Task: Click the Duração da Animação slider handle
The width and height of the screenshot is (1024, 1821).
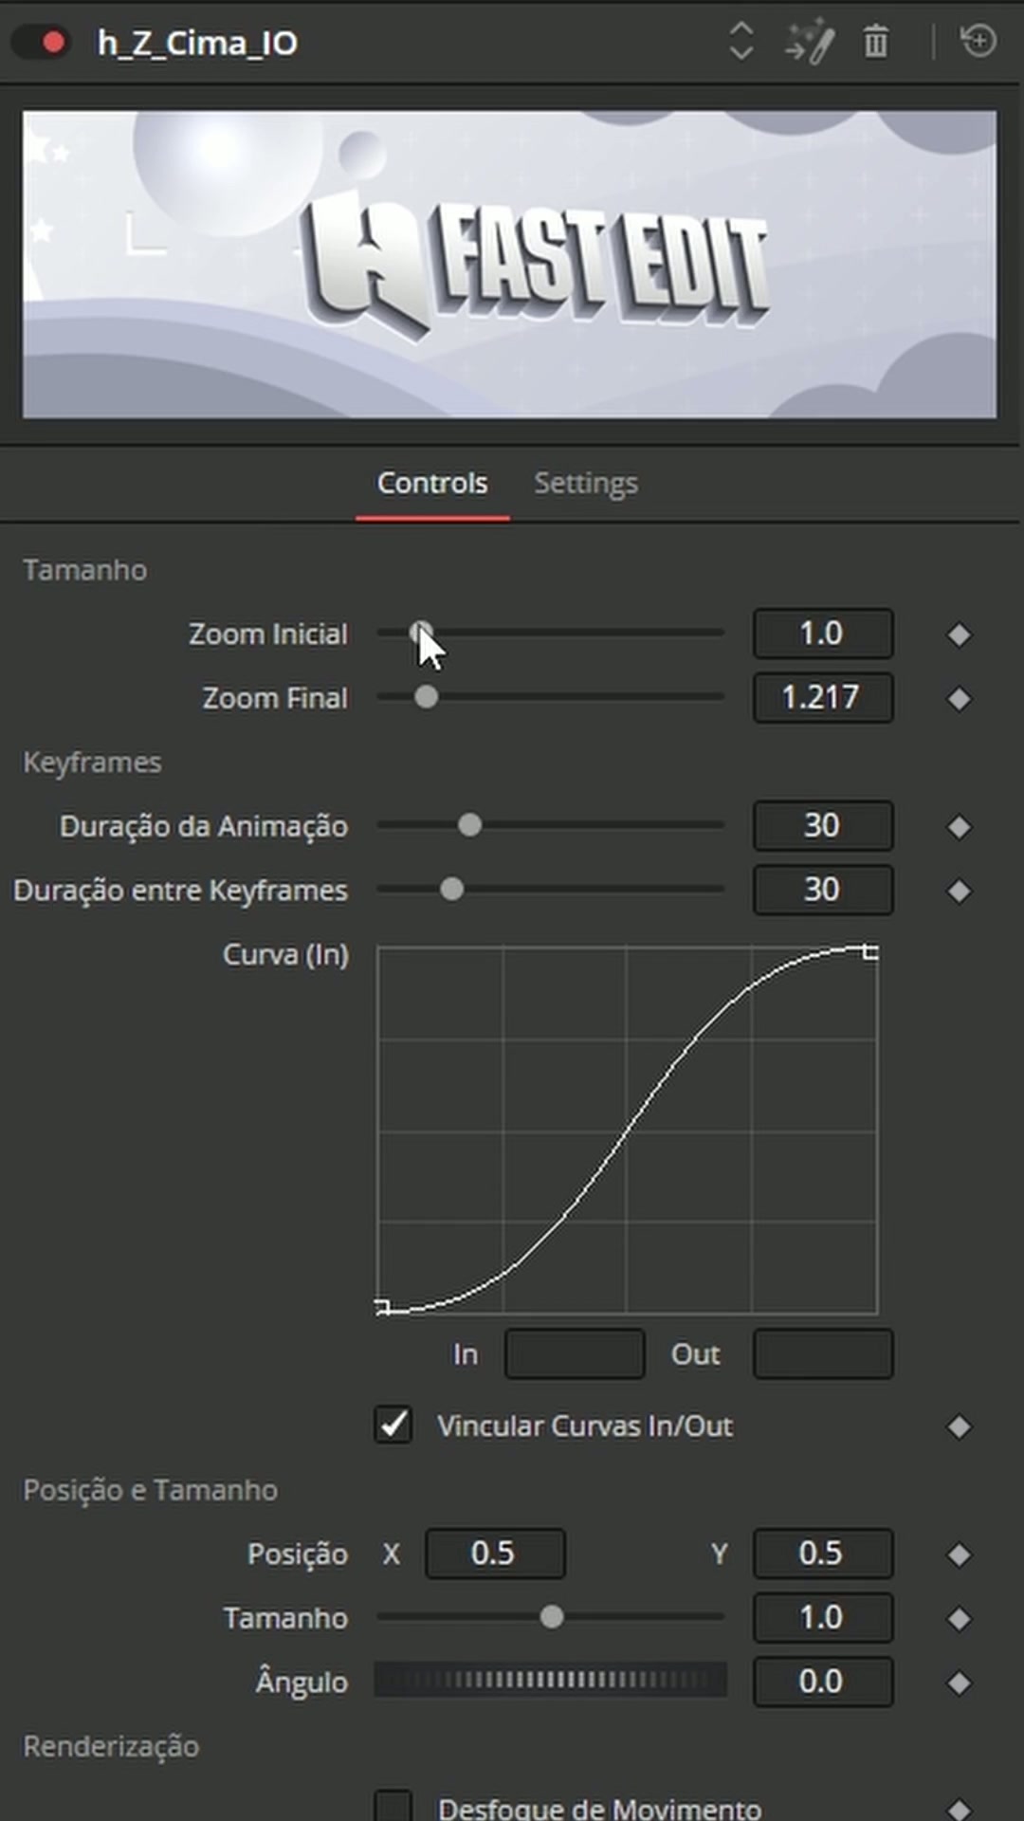Action: point(470,825)
